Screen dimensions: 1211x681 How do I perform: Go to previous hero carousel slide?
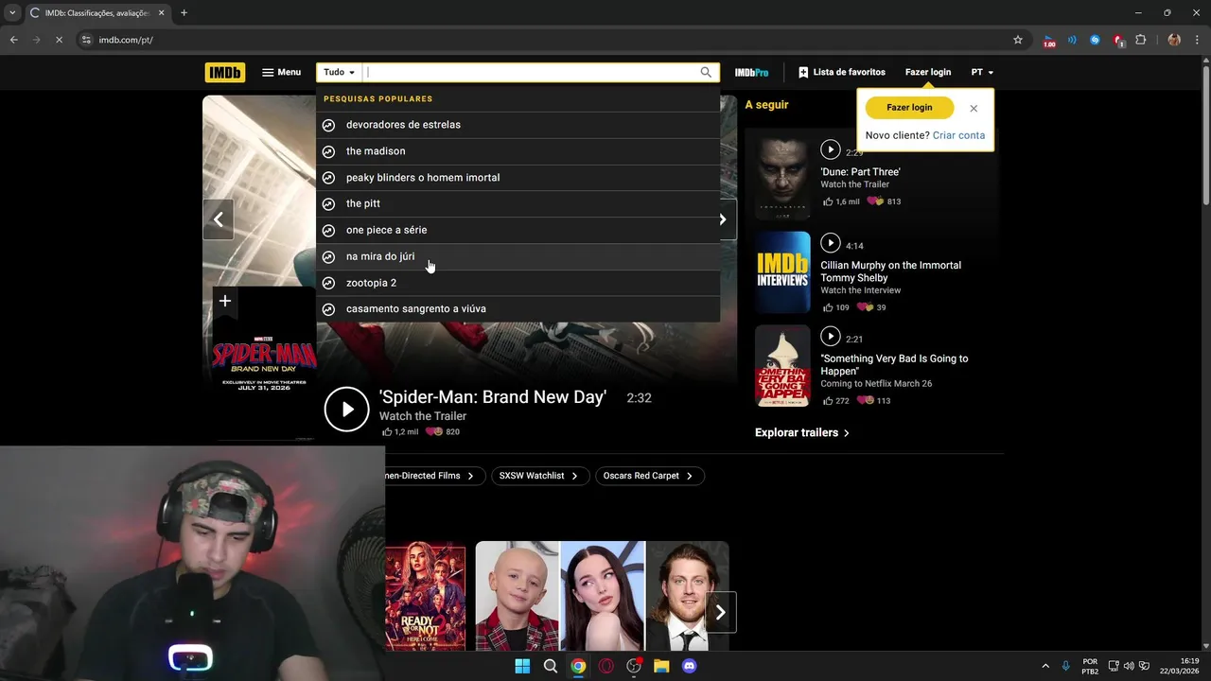(219, 219)
